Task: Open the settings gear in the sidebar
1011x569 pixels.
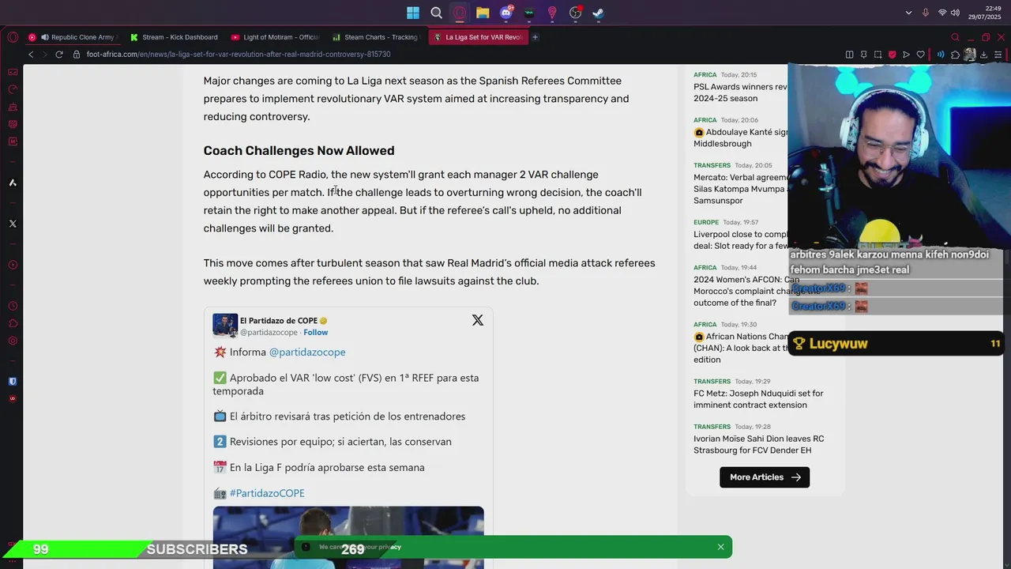Action: pos(13,341)
